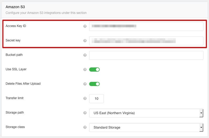This screenshot has height=138, width=209.
Task: Click the help icon beside Storage class
Action: [x=85, y=127]
